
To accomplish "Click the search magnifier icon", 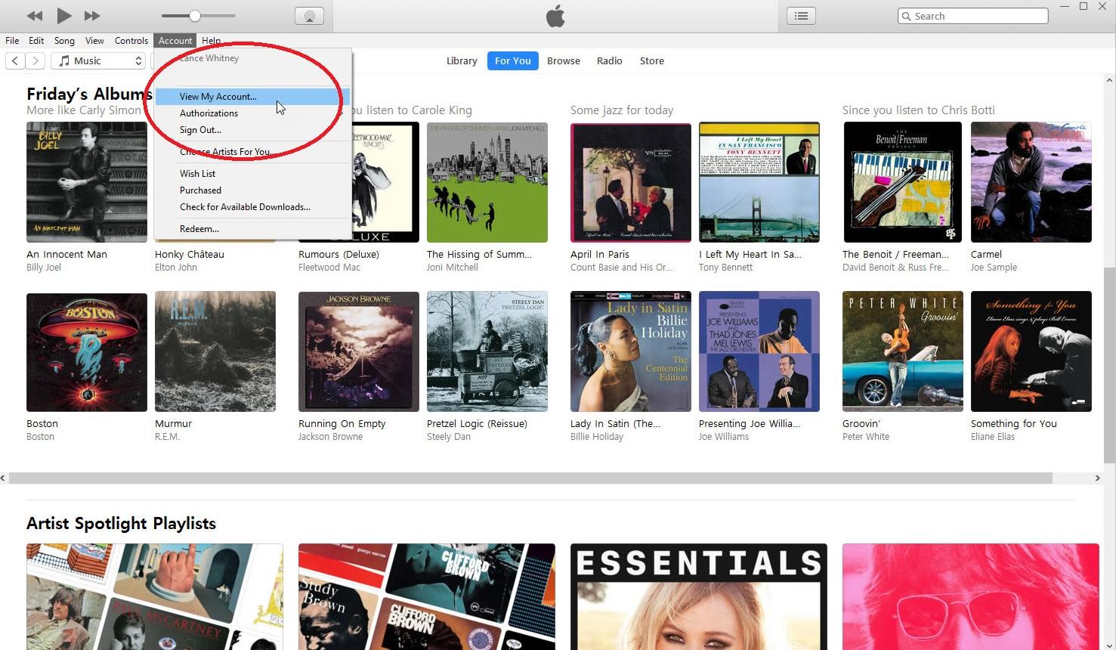I will [906, 16].
